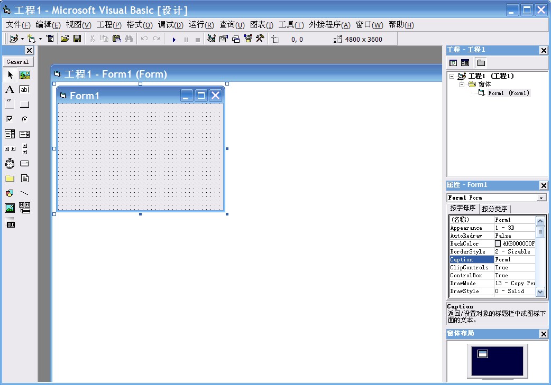This screenshot has width=551, height=385.
Task: Collapse the 窗体 folder node
Action: click(462, 84)
